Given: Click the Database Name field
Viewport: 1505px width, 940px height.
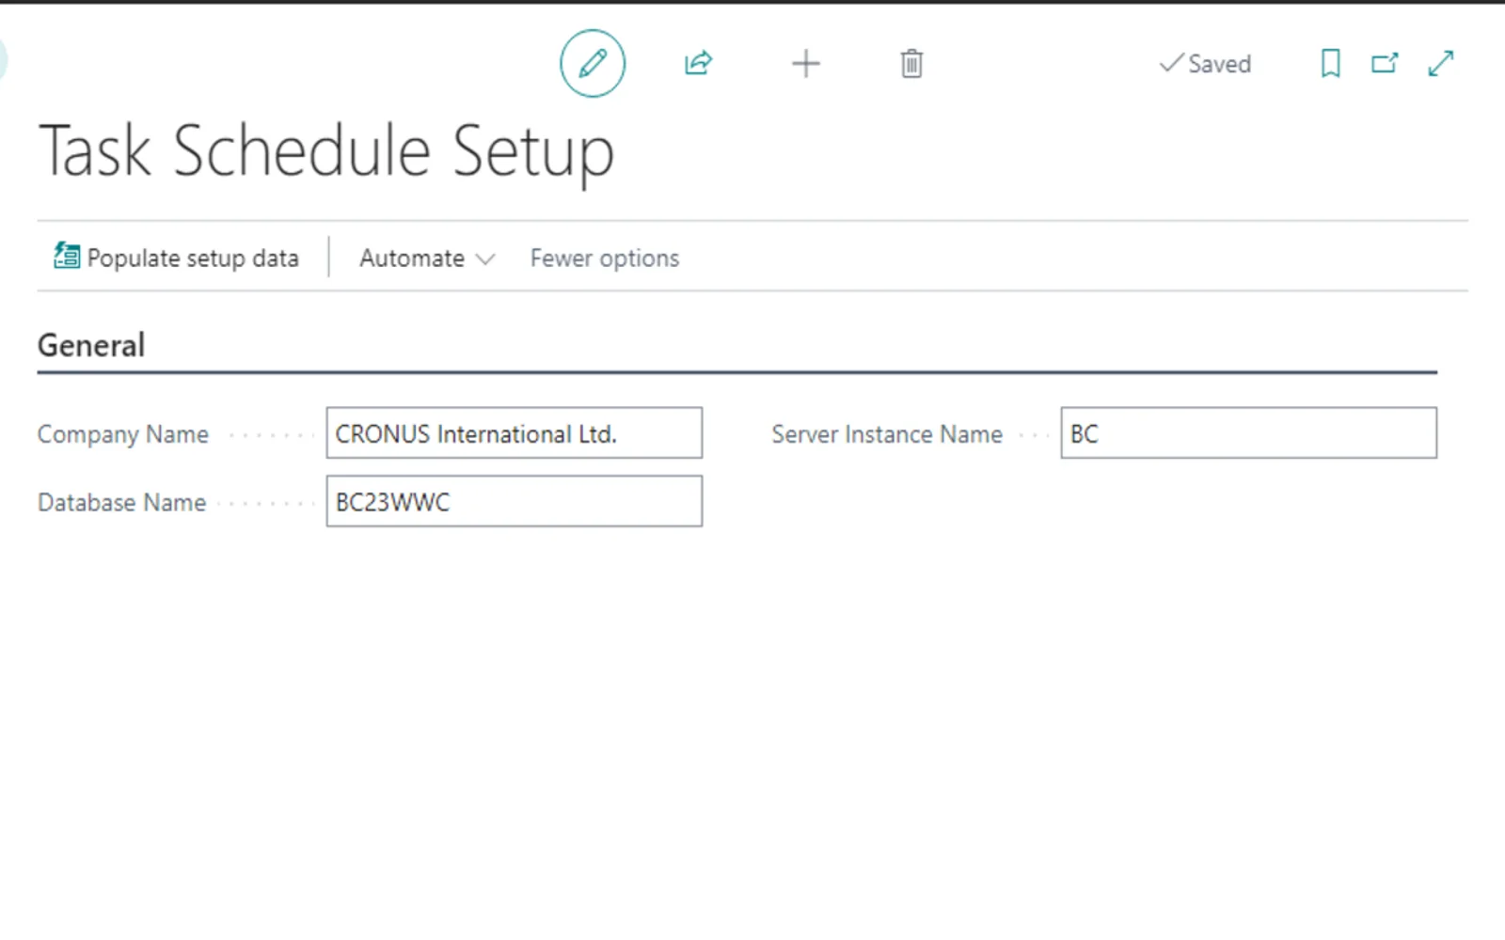Looking at the screenshot, I should point(515,501).
